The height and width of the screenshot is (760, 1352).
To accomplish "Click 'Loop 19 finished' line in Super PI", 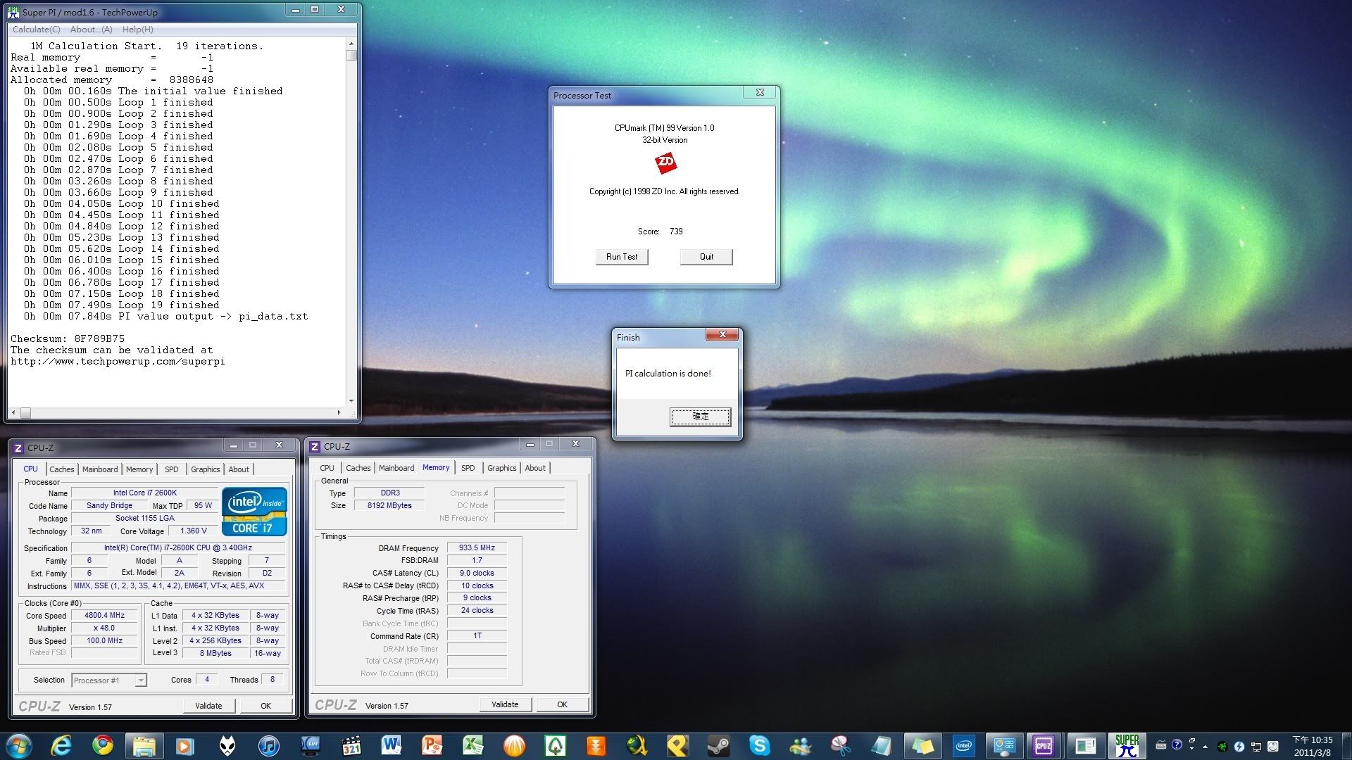I will pyautogui.click(x=121, y=305).
